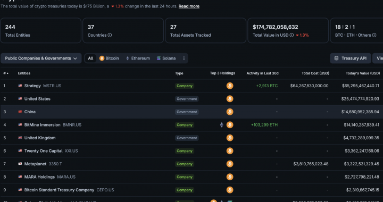Open the Metaplanet entity link

coord(35,164)
